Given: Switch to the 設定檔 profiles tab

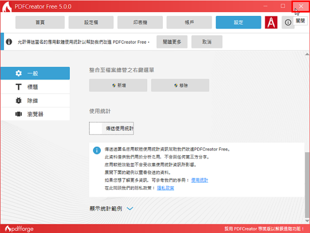Looking at the screenshot, I should pyautogui.click(x=91, y=22).
